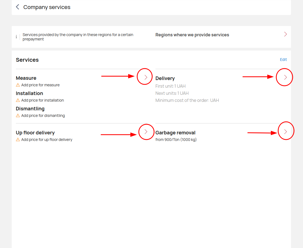This screenshot has width=303, height=248.
Task: Click warning icon next to Add price for dismantling
Action: click(18, 115)
